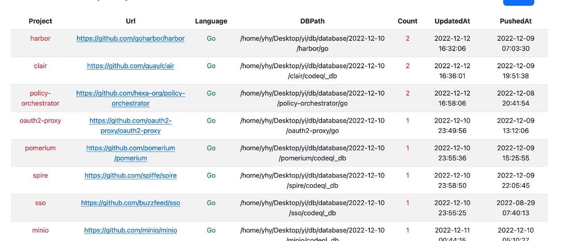567x241 pixels.
Task: Click the PushedAt column header
Action: point(516,21)
